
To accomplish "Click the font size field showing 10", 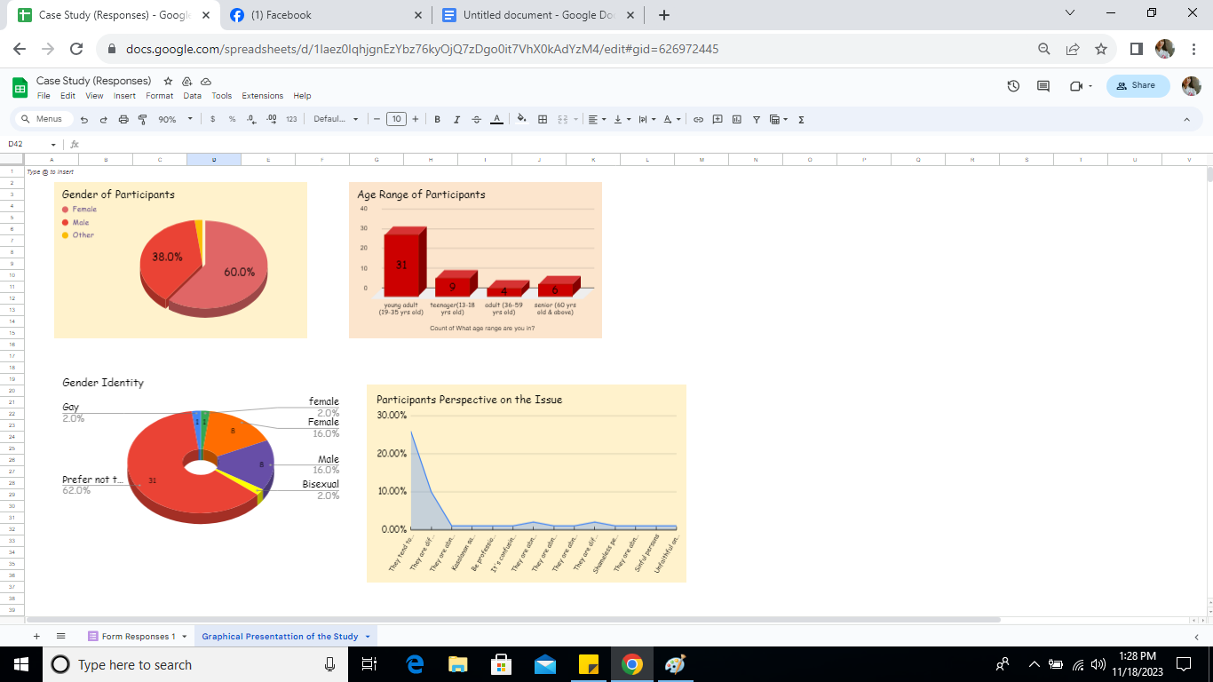I will pos(396,119).
